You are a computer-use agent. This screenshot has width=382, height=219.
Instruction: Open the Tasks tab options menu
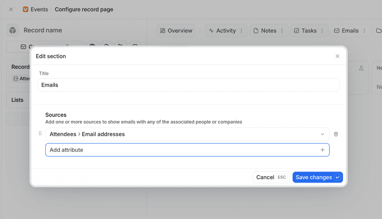(322, 30)
